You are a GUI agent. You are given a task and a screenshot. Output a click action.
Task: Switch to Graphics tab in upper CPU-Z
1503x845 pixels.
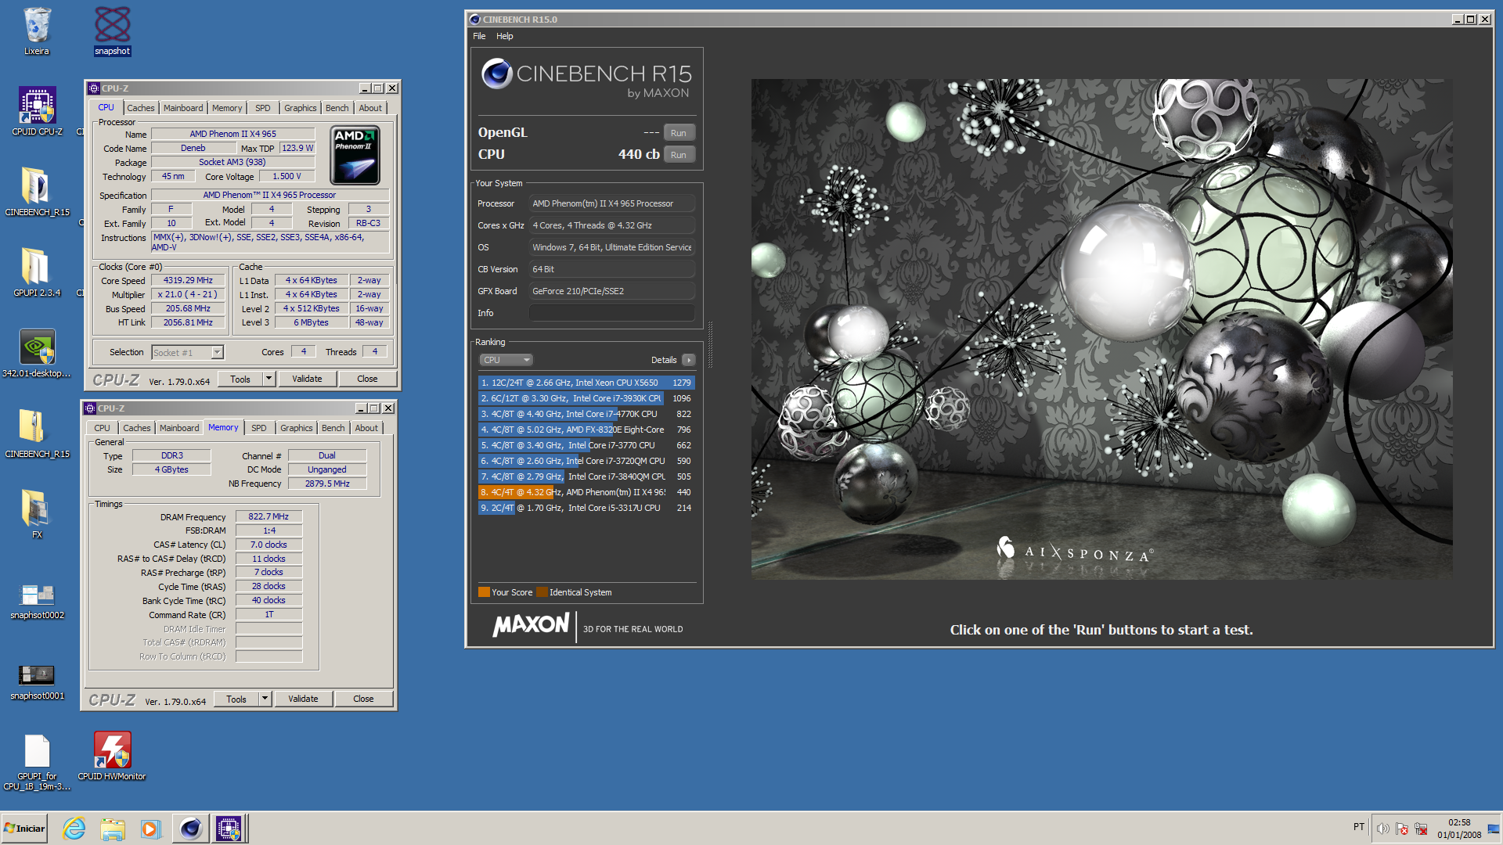[x=301, y=108]
